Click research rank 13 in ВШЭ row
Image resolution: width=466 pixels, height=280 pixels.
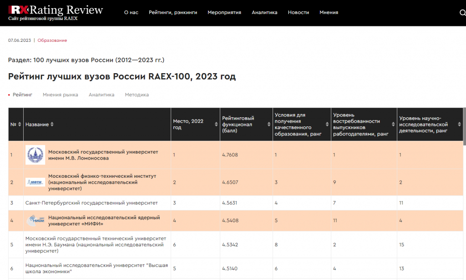tap(401, 269)
